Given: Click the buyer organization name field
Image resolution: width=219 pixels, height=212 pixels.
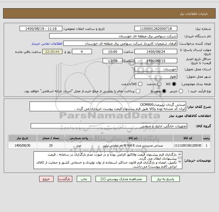Looking at the screenshot, I should 113,36.
